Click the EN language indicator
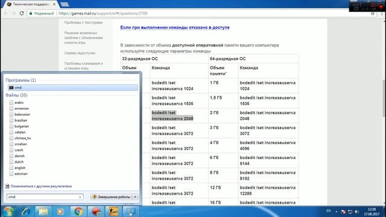The width and height of the screenshot is (386, 217). (328, 211)
